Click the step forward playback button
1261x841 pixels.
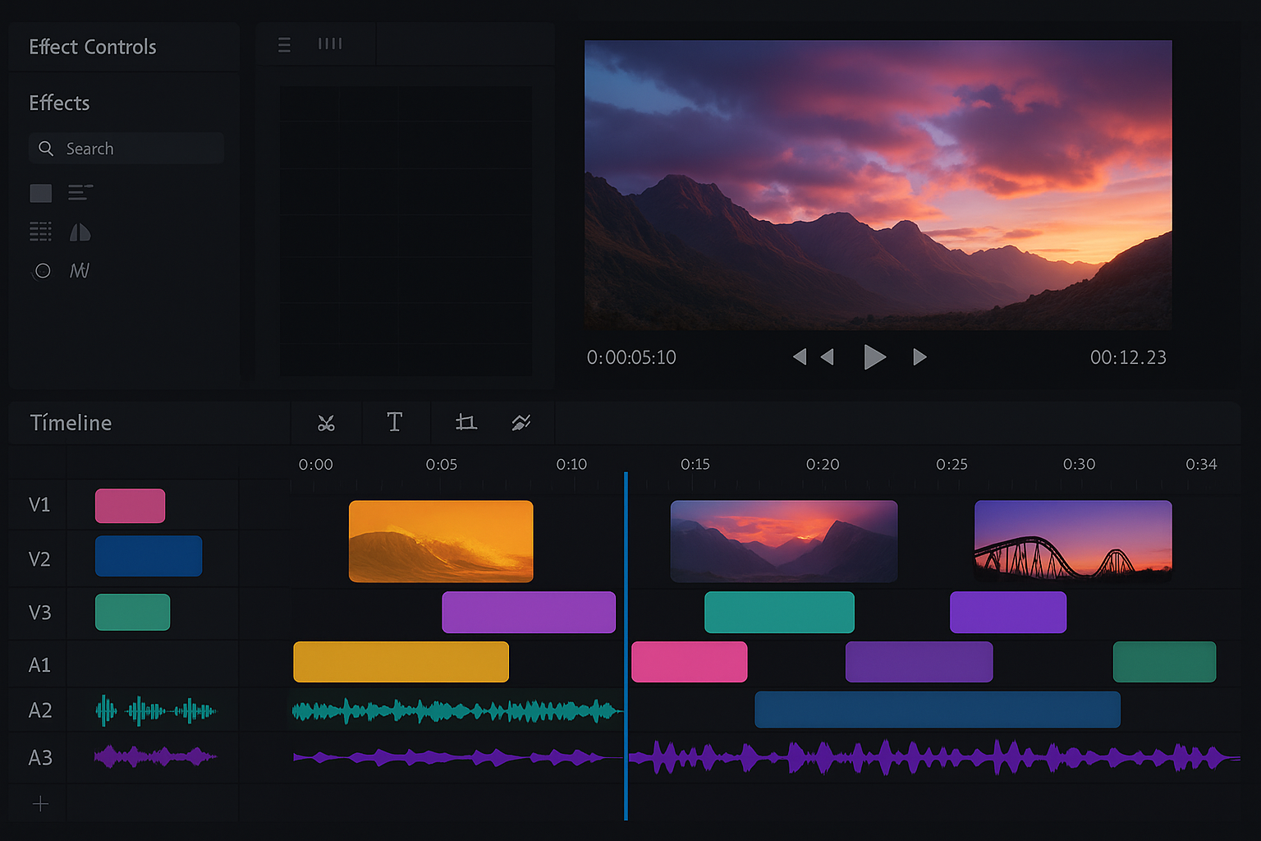[919, 357]
